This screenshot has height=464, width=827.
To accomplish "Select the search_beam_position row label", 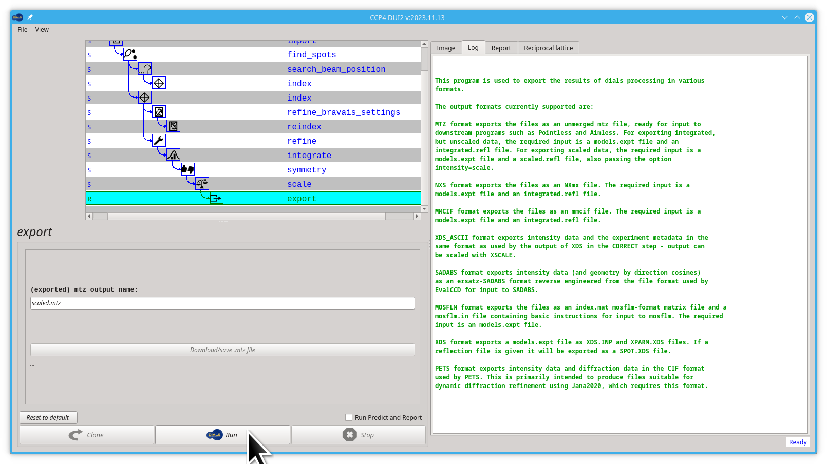I will click(x=336, y=69).
